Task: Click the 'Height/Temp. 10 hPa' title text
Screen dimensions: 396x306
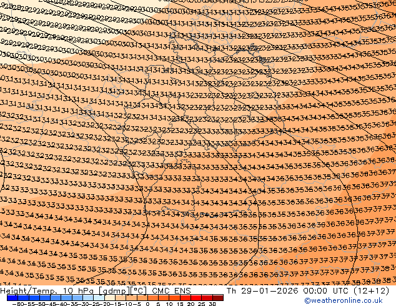Action: 48,290
